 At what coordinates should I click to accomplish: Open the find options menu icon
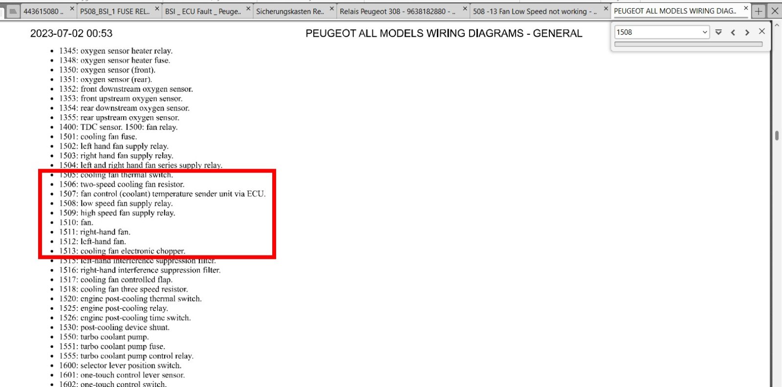718,32
